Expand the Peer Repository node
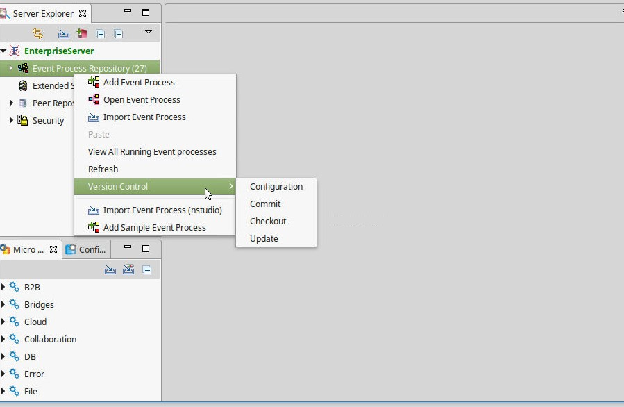This screenshot has width=624, height=407. 11,103
